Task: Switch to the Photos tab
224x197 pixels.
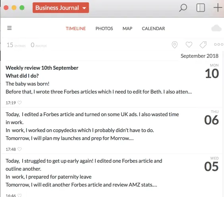Action: 104,29
